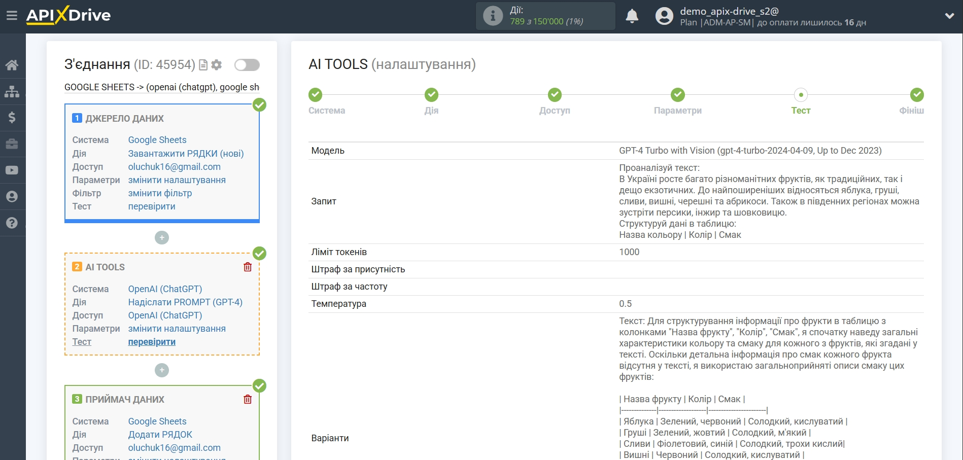Click the demo_apix-drive_s2@ account name
This screenshot has height=460, width=963.
(x=729, y=11)
